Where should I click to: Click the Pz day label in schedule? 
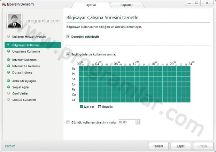point(74,69)
